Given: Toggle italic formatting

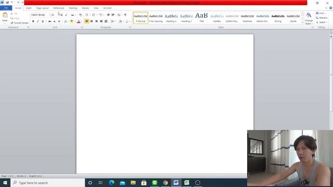Looking at the screenshot, I should tap(38, 21).
